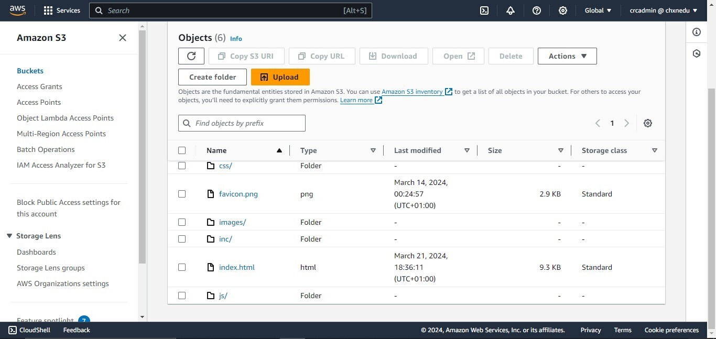Click the AWS logo
The image size is (716, 339).
pyautogui.click(x=17, y=10)
